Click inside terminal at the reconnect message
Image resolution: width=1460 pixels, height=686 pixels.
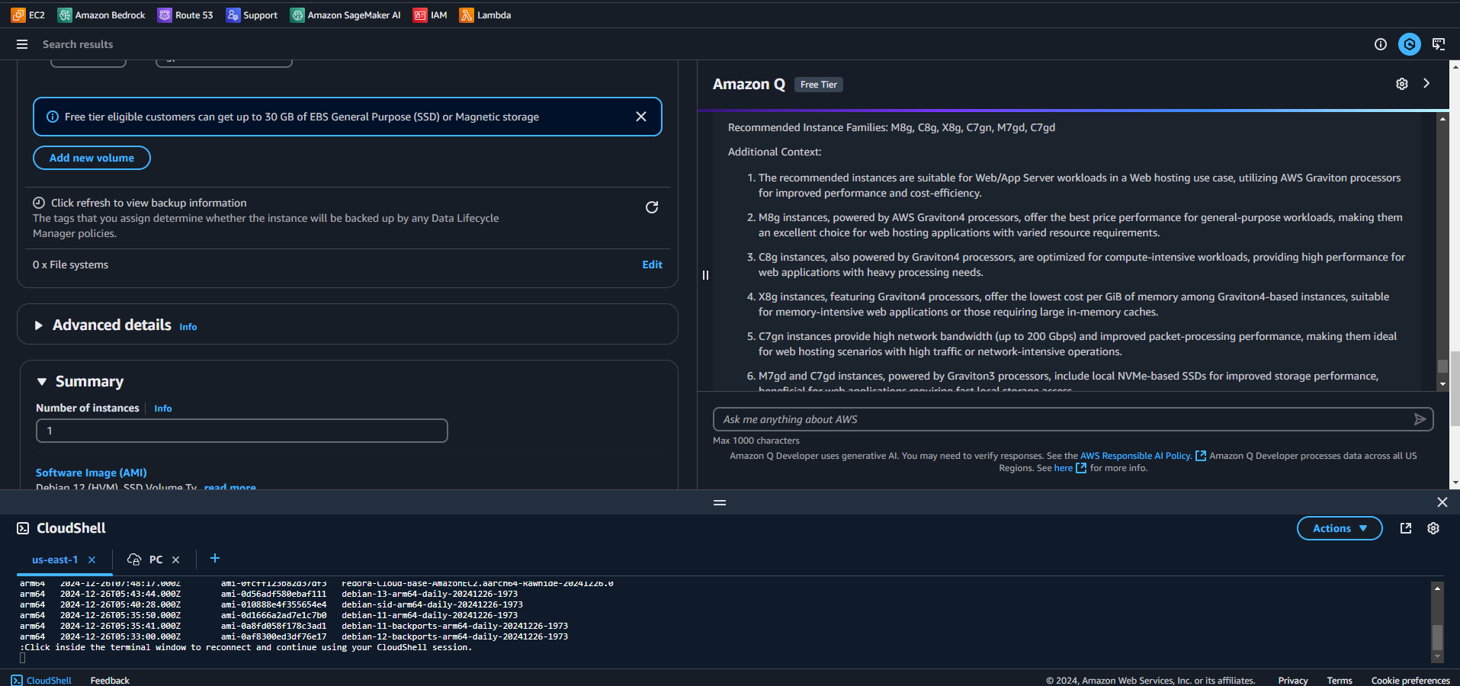coord(245,647)
